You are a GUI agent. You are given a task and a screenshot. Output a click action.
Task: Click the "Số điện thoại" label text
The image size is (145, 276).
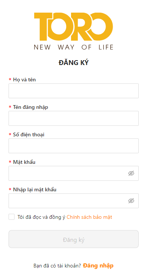[x=29, y=134]
